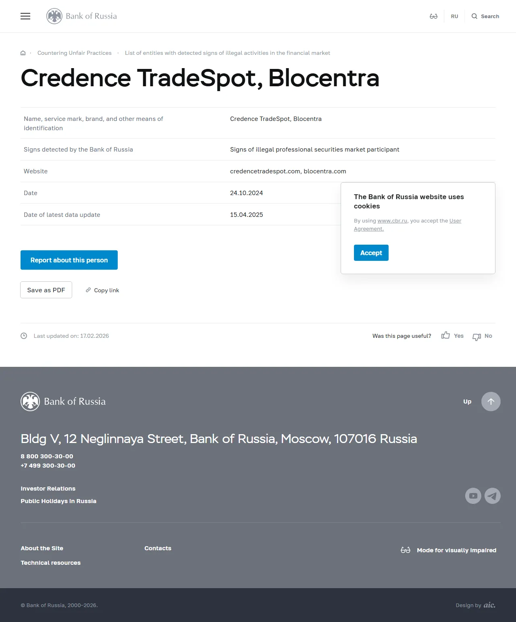Click the Up arrow circle button
Image resolution: width=516 pixels, height=622 pixels.
click(491, 401)
